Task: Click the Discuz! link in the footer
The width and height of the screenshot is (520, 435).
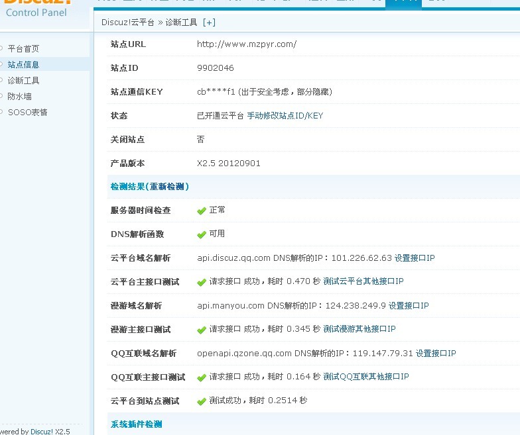Action: pyautogui.click(x=42, y=432)
